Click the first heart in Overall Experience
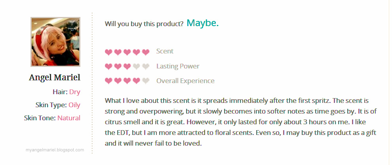The image size is (392, 165). [x=108, y=81]
